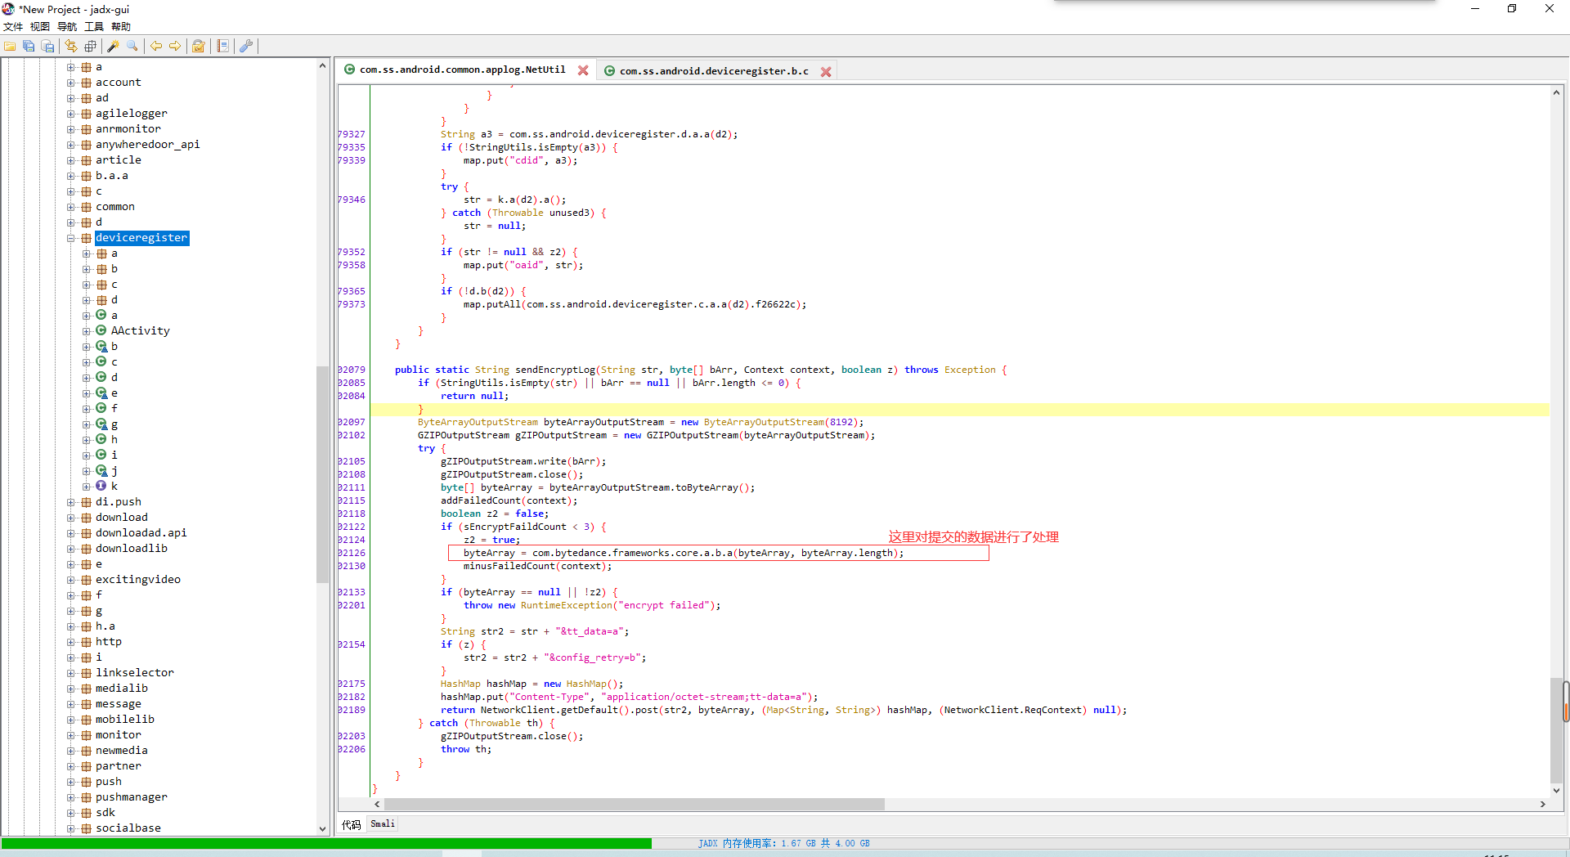The height and width of the screenshot is (857, 1570).
Task: Click the class icon on the deviceregister.b.c tab
Action: (x=609, y=71)
